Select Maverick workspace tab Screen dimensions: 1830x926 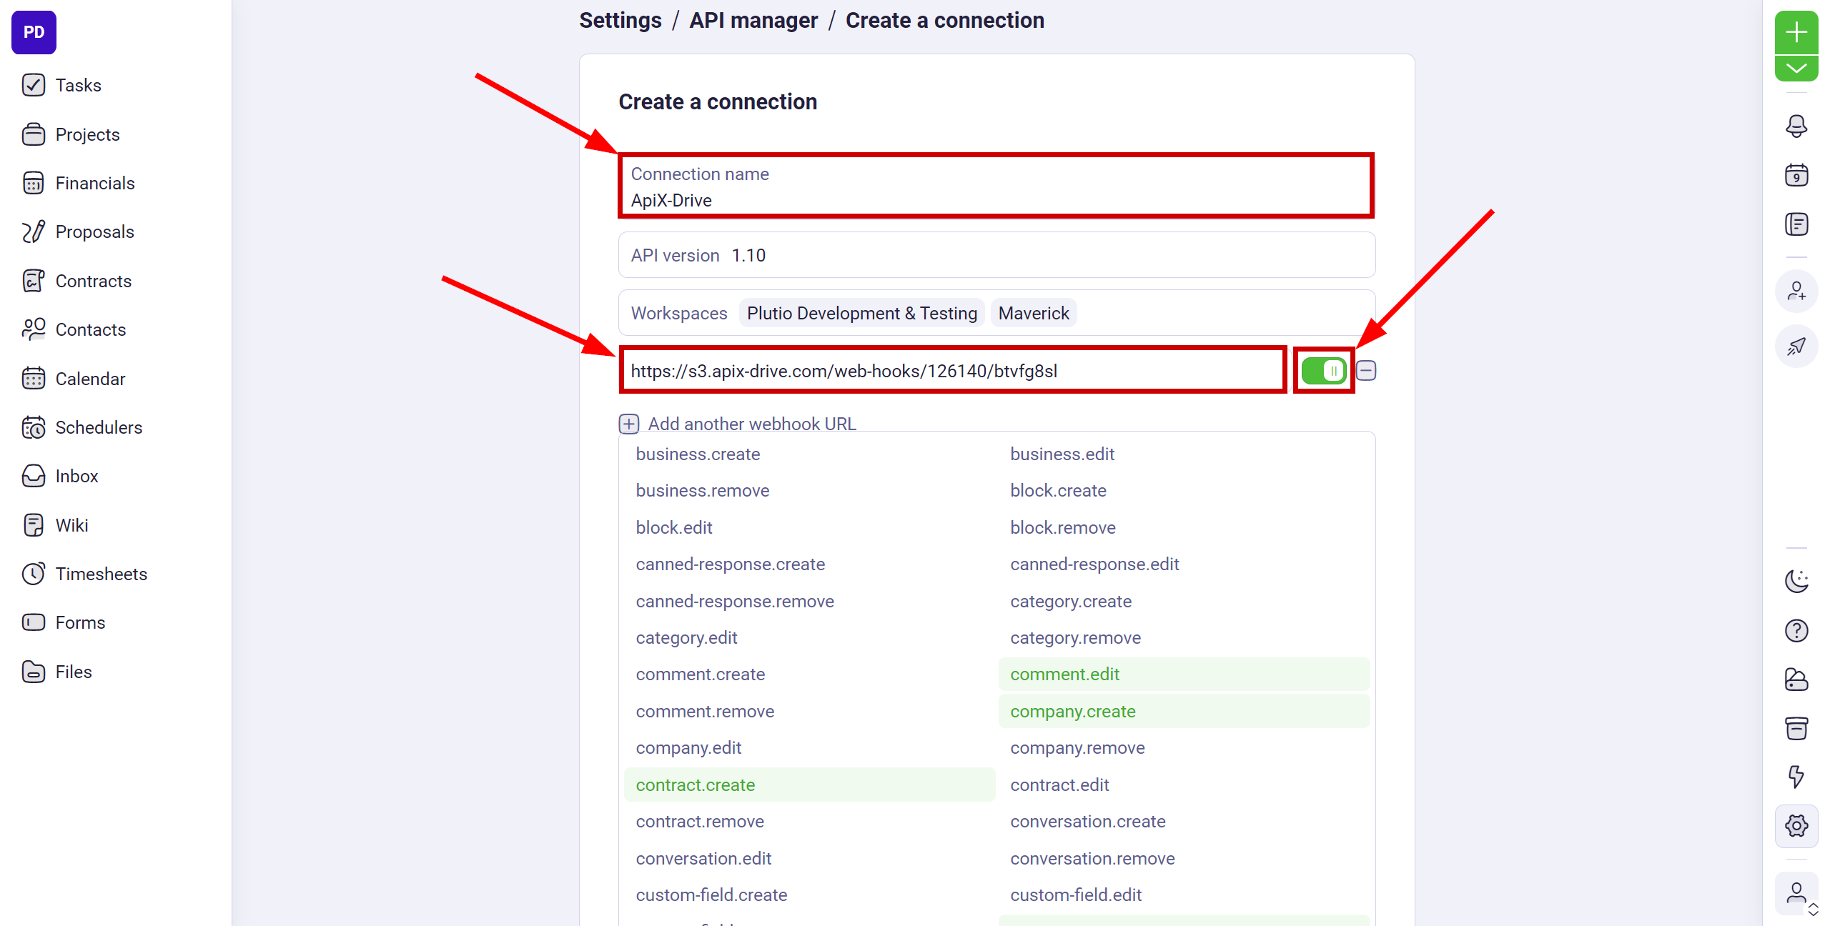pyautogui.click(x=1034, y=313)
